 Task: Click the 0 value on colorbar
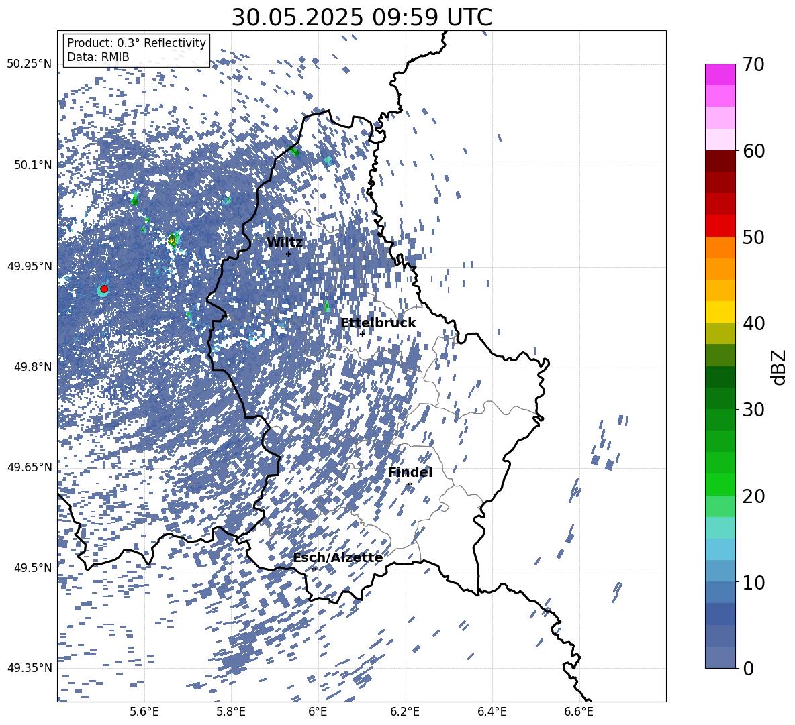748,668
